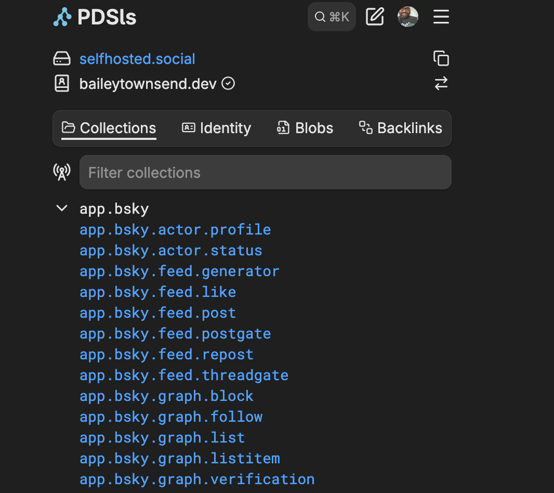This screenshot has height=493, width=554.
Task: Open the app.bsky.actor.profile collection
Action: click(x=175, y=229)
